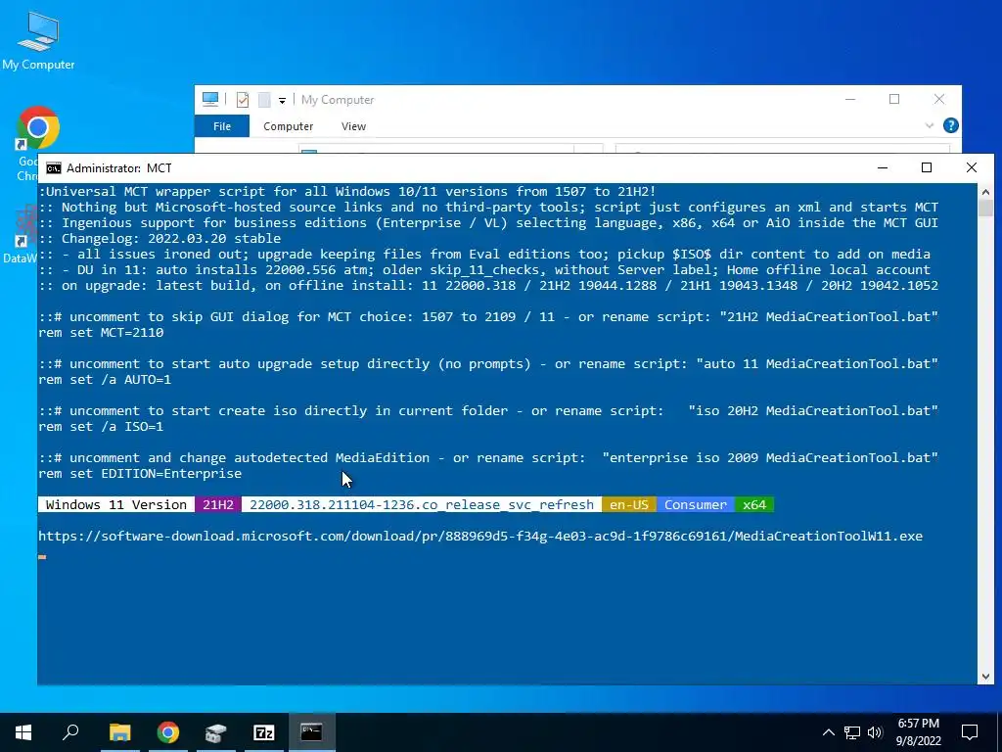Viewport: 1002px width, 752px height.
Task: Click the MediaCreationToolW11.exe download URL
Action: click(x=480, y=536)
